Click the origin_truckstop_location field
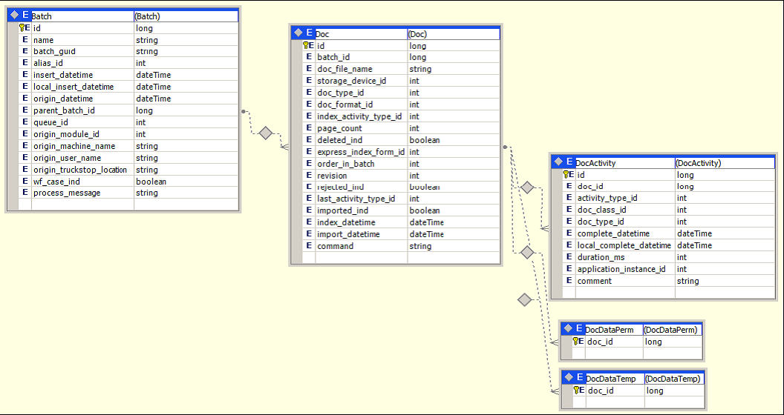Screen dimensions: 784x415 click(x=83, y=170)
